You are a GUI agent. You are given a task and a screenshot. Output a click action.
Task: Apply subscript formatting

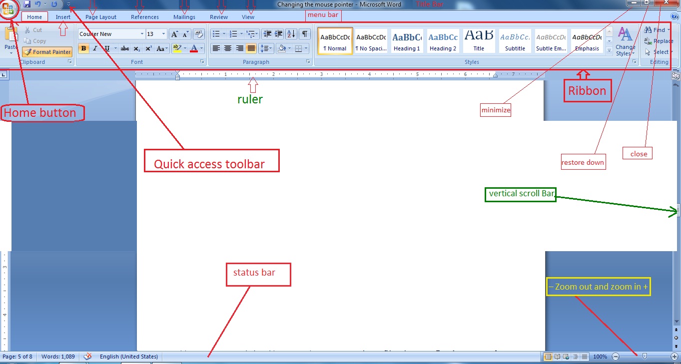(137, 48)
